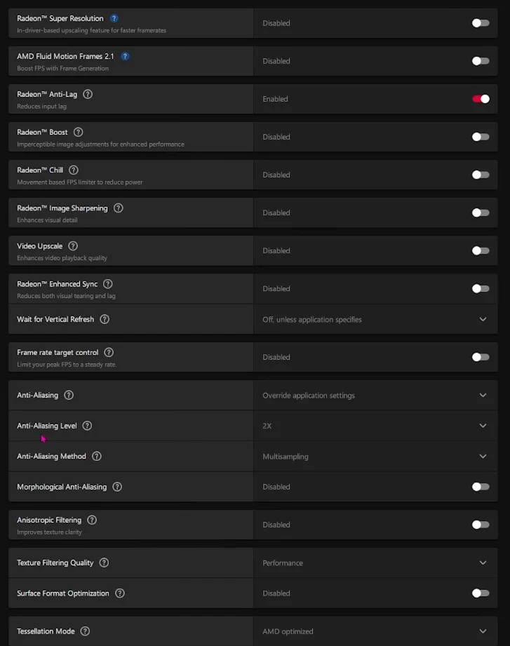Image resolution: width=510 pixels, height=646 pixels.
Task: Click question mark next to Radeon Boost
Action: point(78,132)
